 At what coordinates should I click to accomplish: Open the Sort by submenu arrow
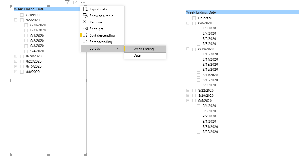117,48
